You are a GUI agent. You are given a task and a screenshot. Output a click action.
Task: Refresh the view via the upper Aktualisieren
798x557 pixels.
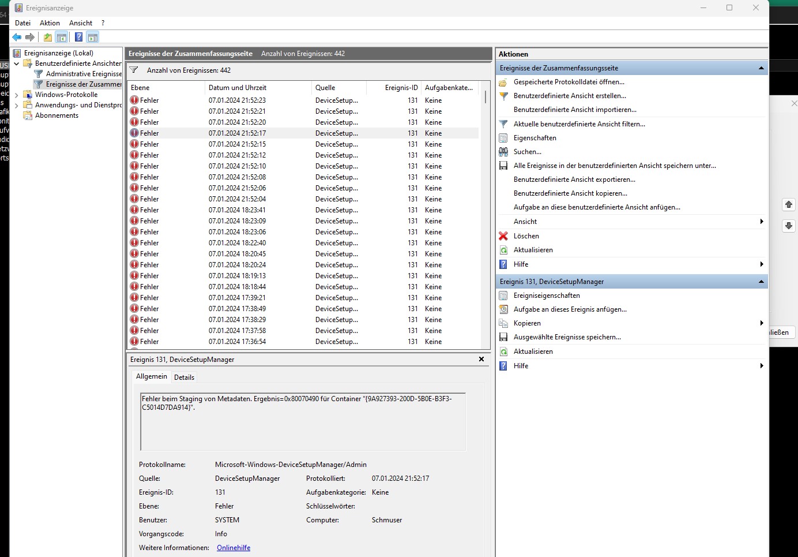click(x=533, y=250)
